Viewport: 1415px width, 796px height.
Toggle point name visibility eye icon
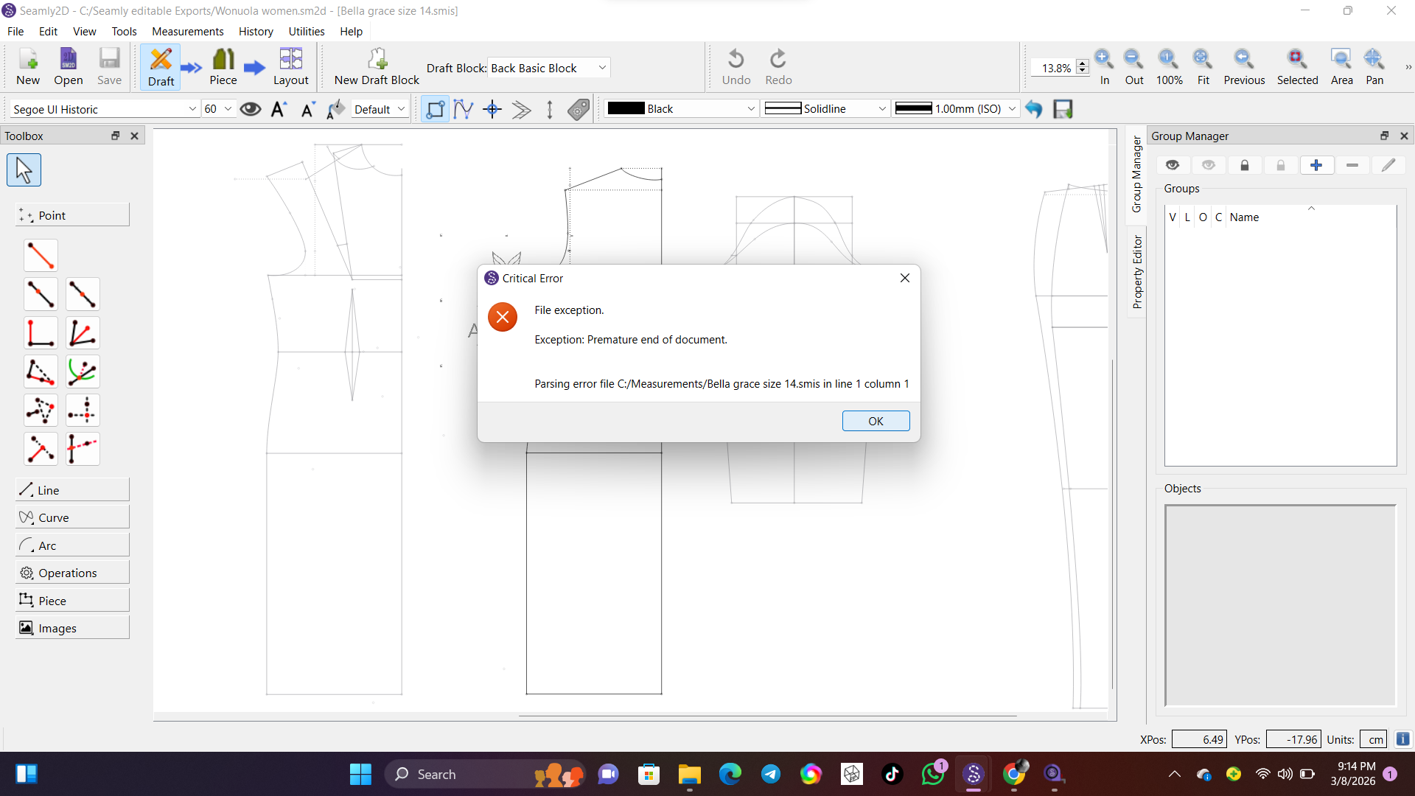coord(251,109)
